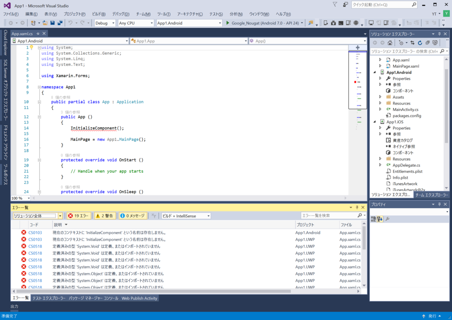
Task: Click the Show All Files icon
Action: point(435,43)
